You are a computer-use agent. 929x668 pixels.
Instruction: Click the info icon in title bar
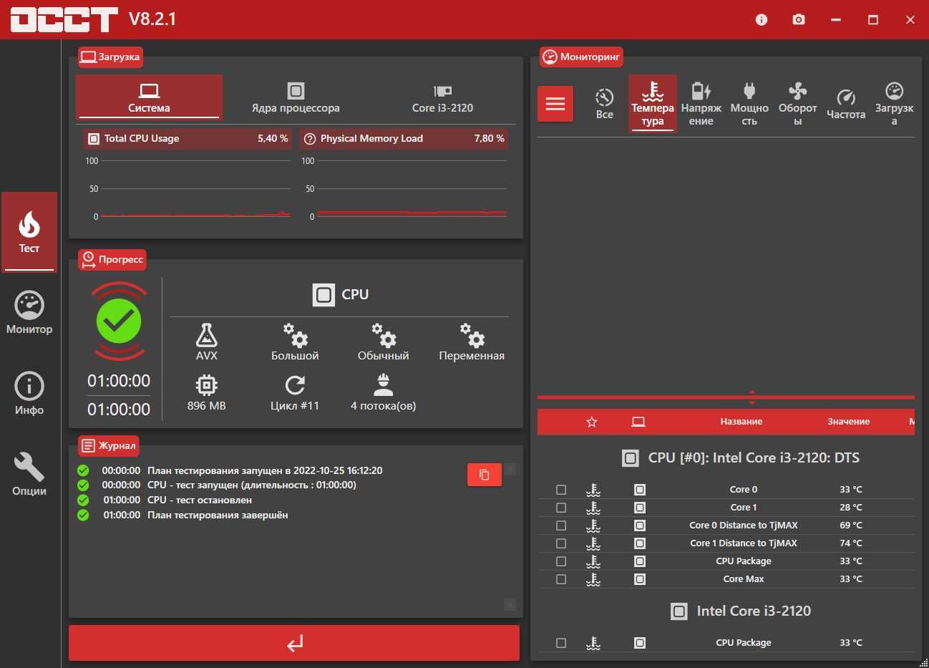coord(762,19)
